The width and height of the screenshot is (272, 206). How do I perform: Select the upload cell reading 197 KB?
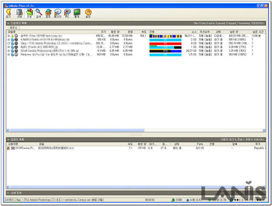pyautogui.click(x=142, y=148)
